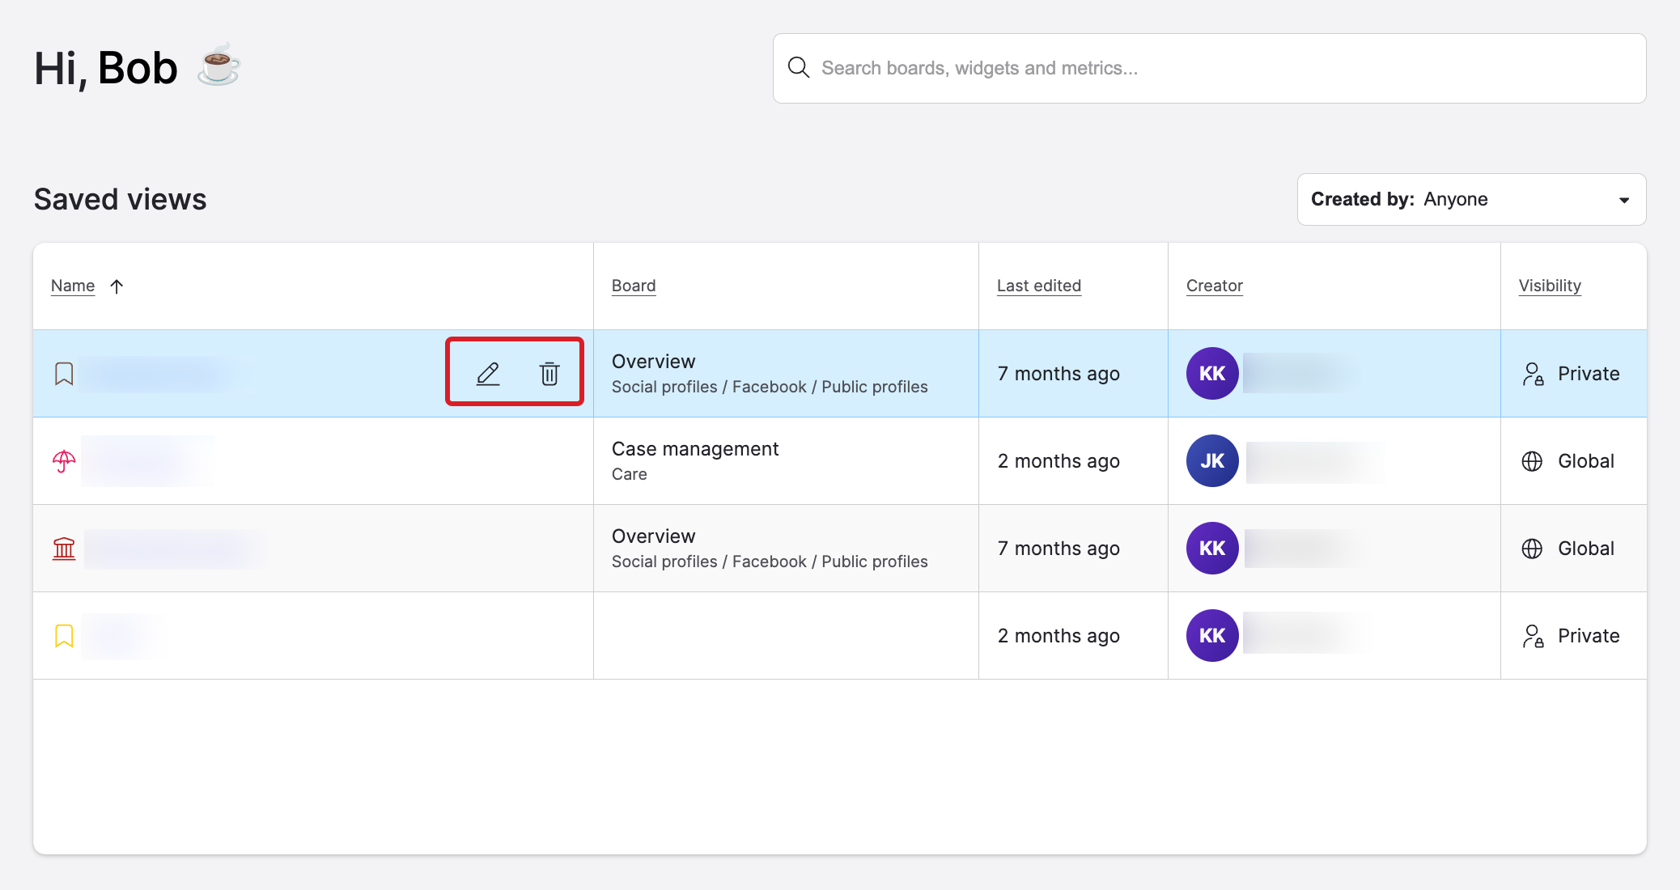Click the JK creator avatar
The height and width of the screenshot is (890, 1680).
1212,461
